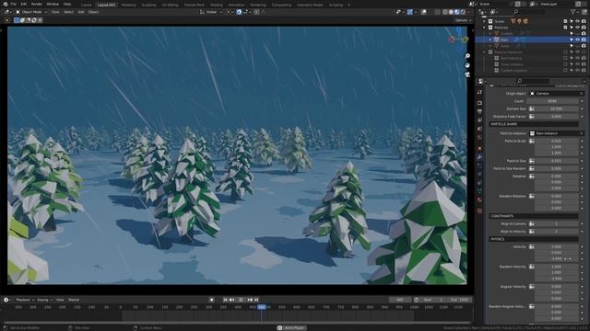This screenshot has height=331, width=590.
Task: Jump to timeline start frame
Action: tap(225, 300)
